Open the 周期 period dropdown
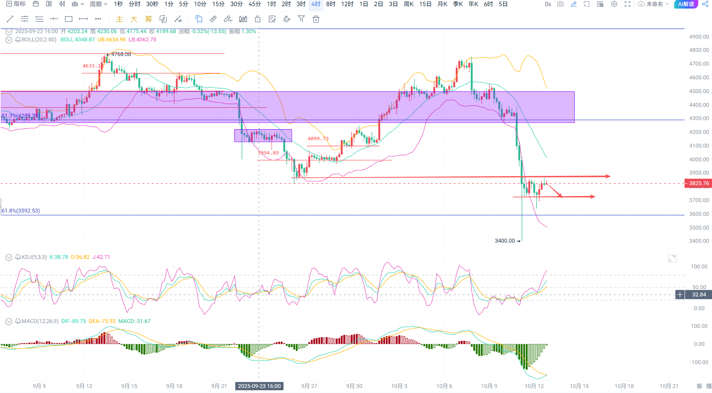 click(x=98, y=4)
